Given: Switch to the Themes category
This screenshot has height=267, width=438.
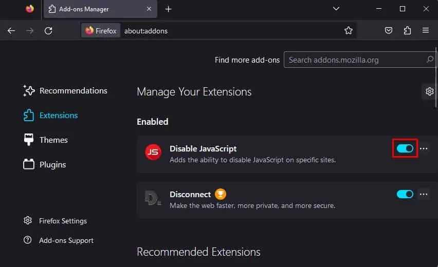Looking at the screenshot, I should tap(45, 140).
